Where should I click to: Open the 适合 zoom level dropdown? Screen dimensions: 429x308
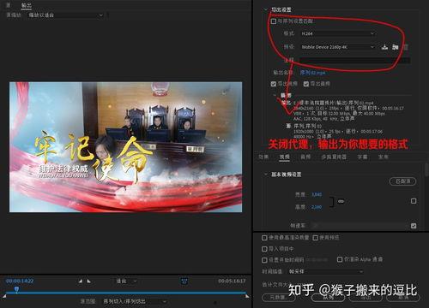click(126, 281)
